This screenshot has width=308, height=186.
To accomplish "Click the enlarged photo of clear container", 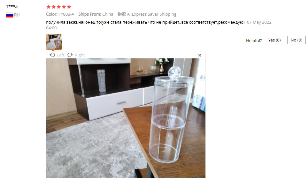I will pyautogui.click(x=126, y=118).
